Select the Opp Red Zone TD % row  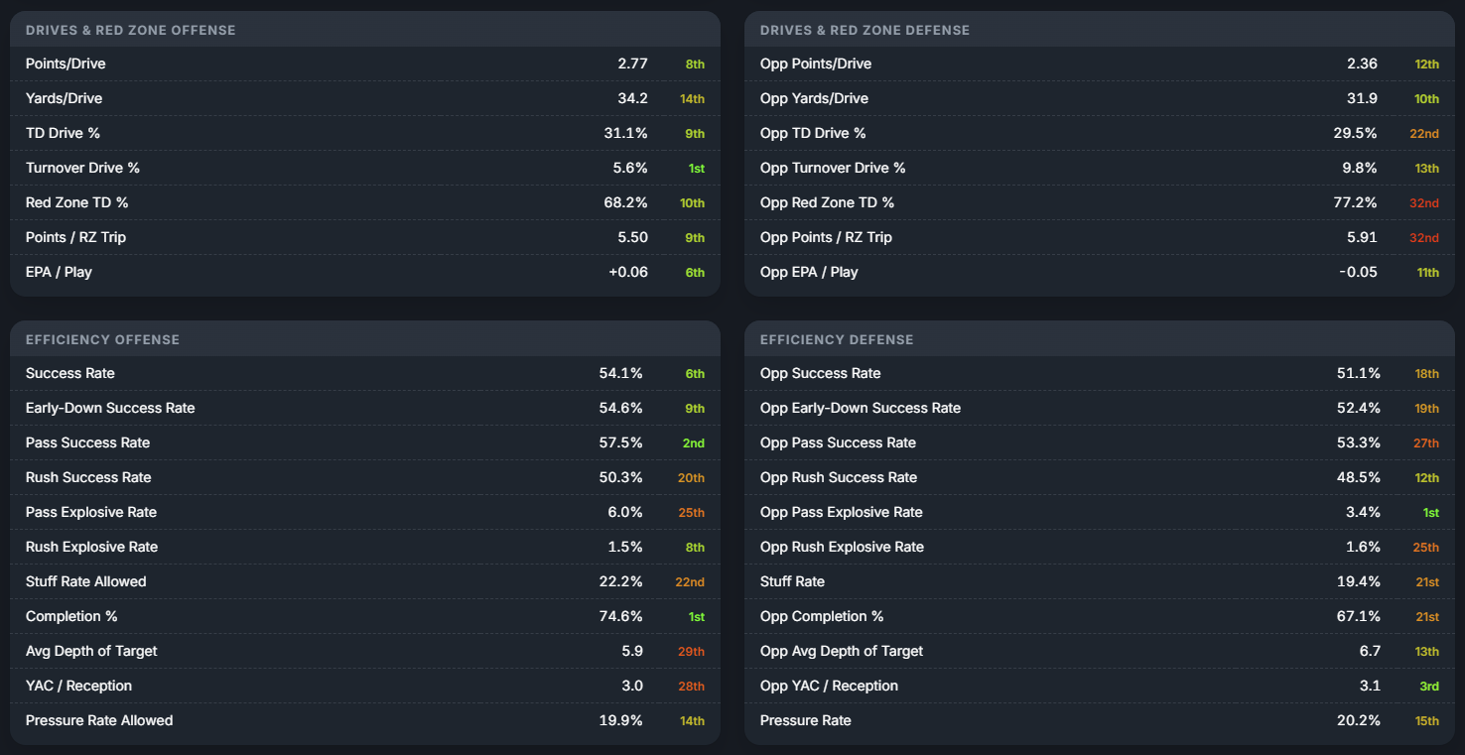(1100, 202)
